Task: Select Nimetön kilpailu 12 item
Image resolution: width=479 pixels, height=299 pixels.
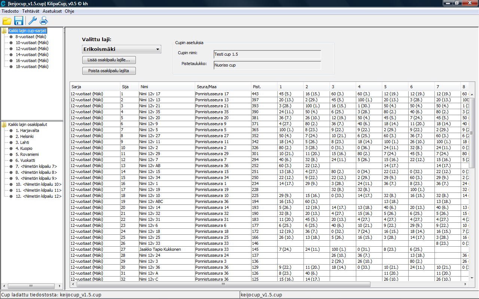Action: [x=38, y=196]
